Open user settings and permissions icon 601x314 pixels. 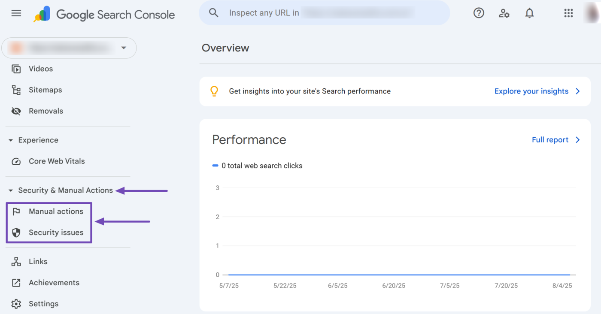tap(504, 13)
